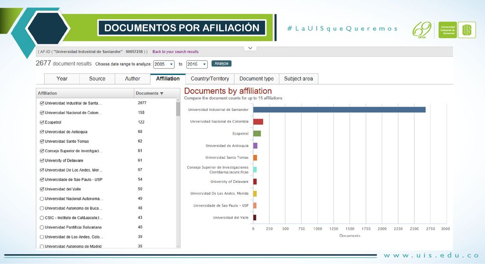Uncheck Universidad de Antioquia checkbox
Image resolution: width=485 pixels, height=264 pixels.
click(42, 132)
